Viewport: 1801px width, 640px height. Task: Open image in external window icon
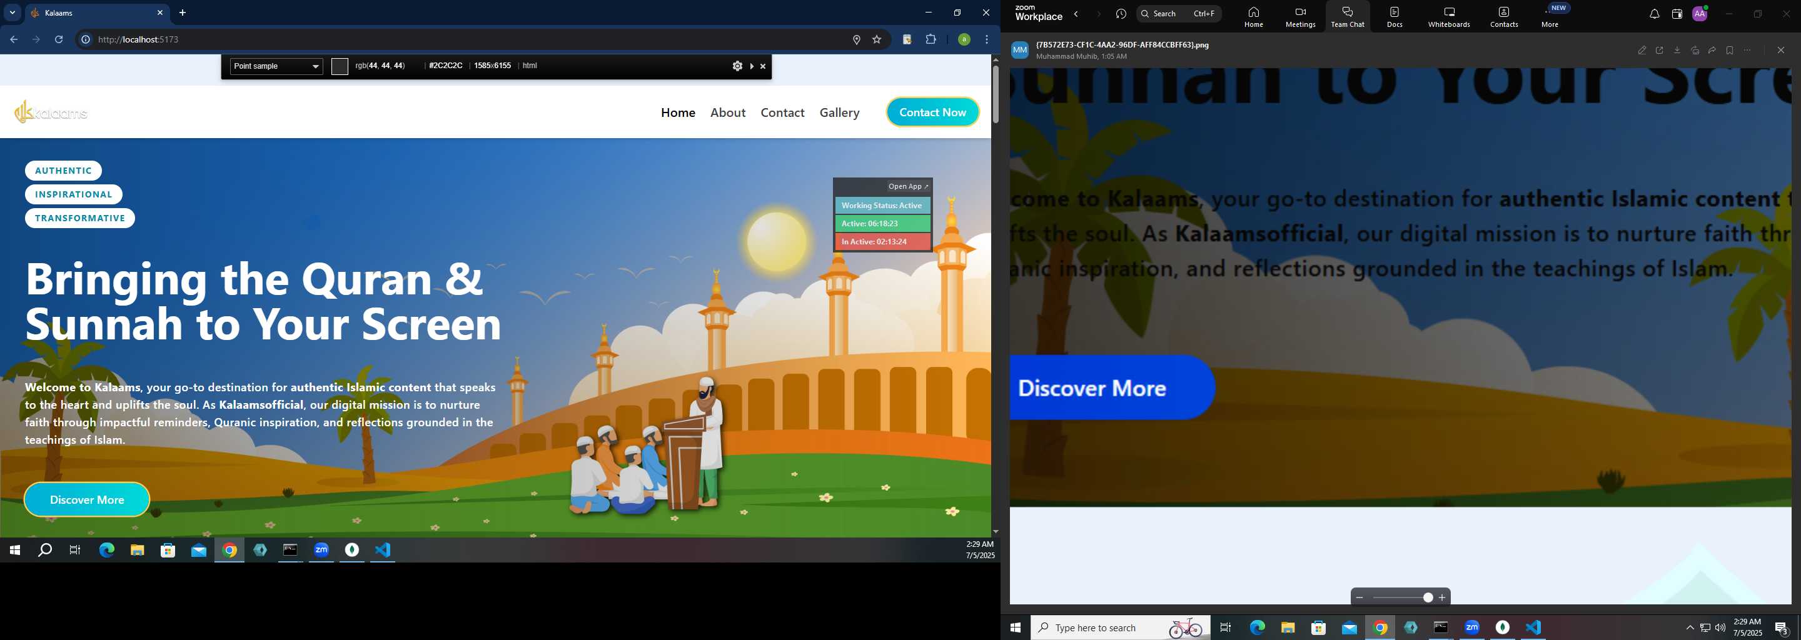click(x=1660, y=50)
